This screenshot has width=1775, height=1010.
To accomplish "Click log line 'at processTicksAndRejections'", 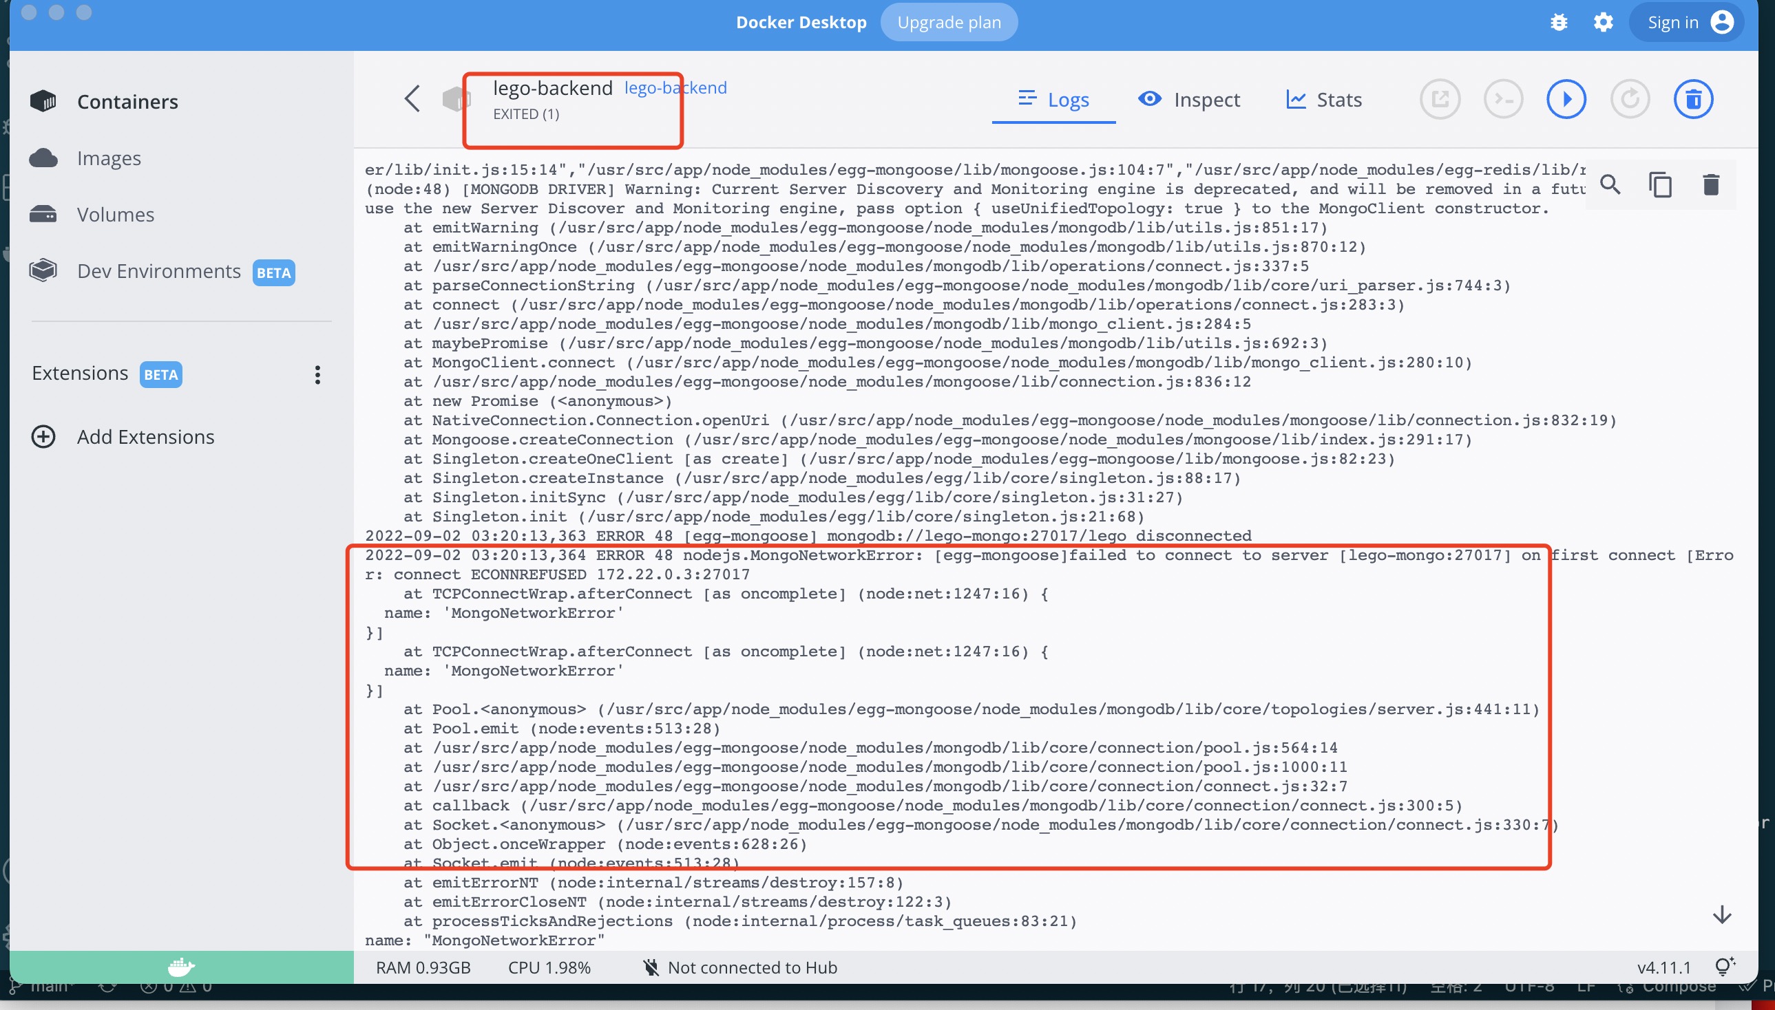I will coord(740,921).
